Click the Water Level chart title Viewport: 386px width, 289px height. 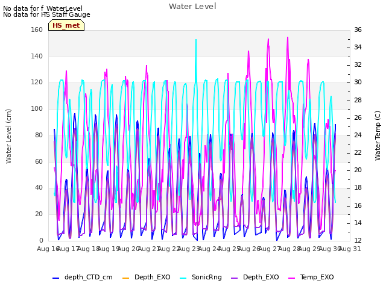click(x=192, y=7)
